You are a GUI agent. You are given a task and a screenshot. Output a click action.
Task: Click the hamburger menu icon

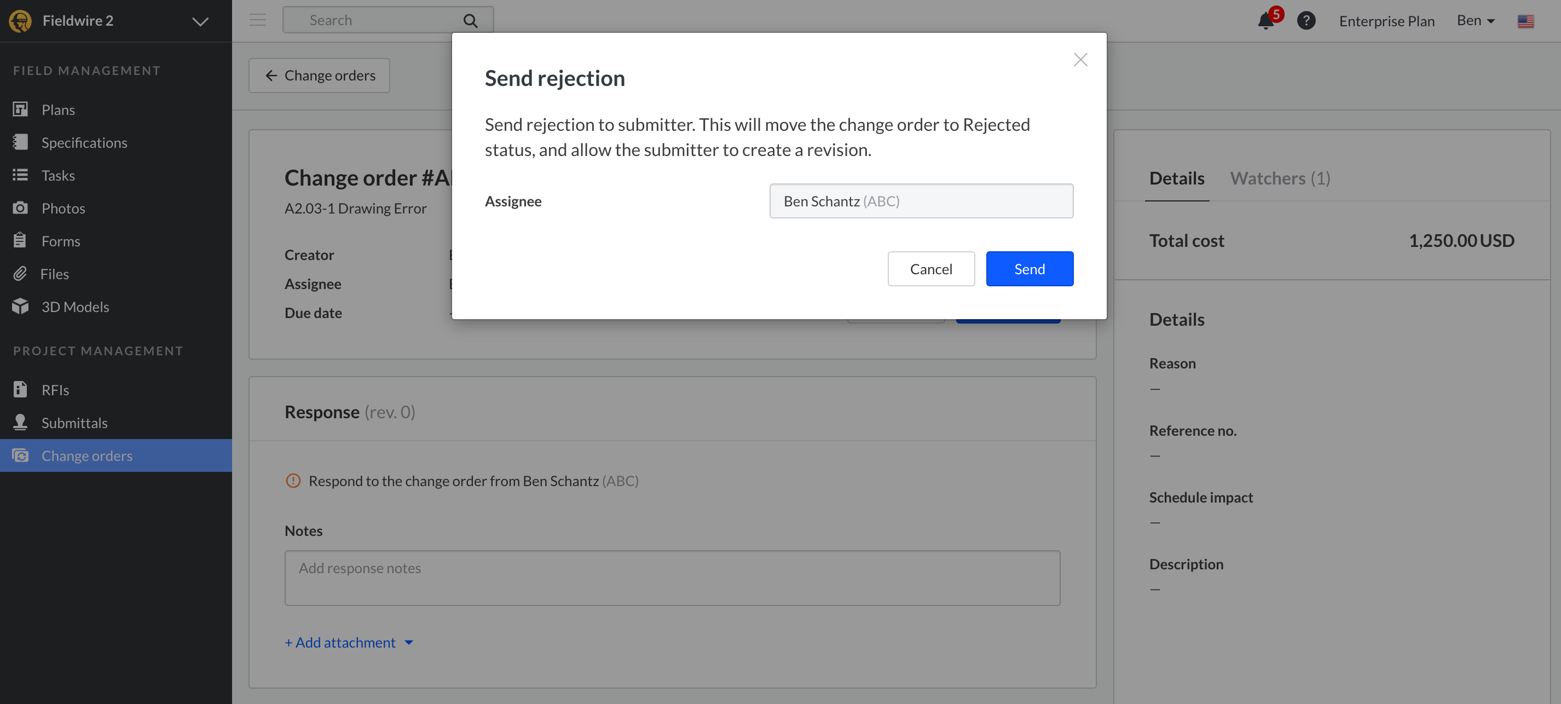pyautogui.click(x=258, y=20)
